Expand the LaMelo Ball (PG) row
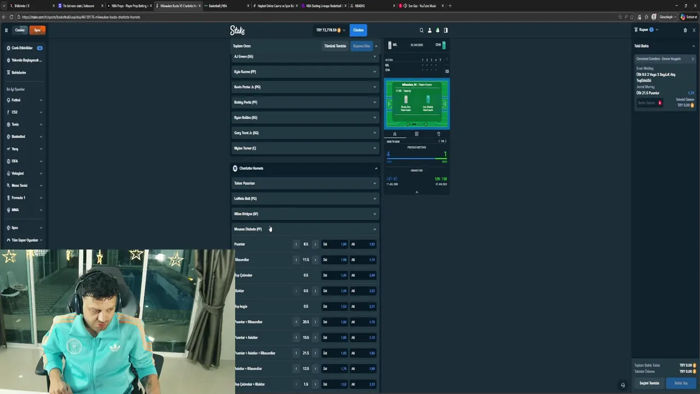 tap(305, 199)
